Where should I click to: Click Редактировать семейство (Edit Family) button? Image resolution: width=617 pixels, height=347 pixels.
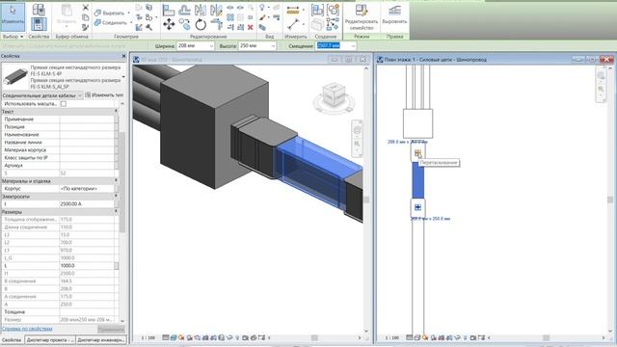(x=362, y=17)
